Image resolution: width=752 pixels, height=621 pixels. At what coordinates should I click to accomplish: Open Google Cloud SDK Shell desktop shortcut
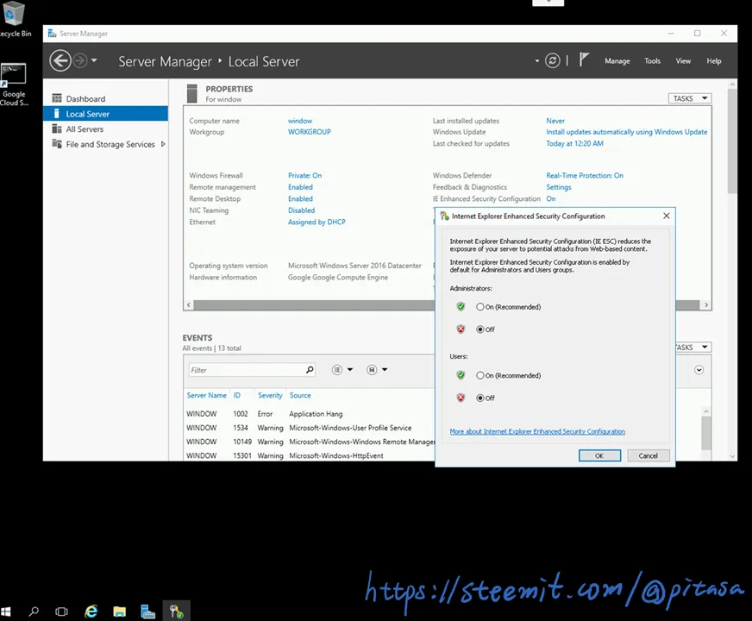coord(14,85)
